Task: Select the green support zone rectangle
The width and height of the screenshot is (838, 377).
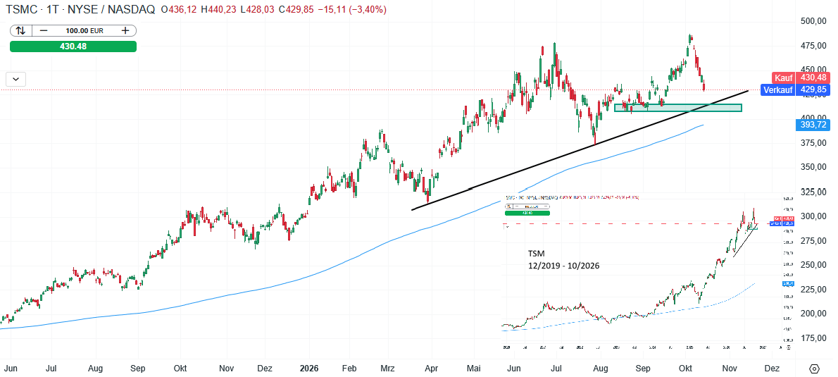Action: (678, 108)
